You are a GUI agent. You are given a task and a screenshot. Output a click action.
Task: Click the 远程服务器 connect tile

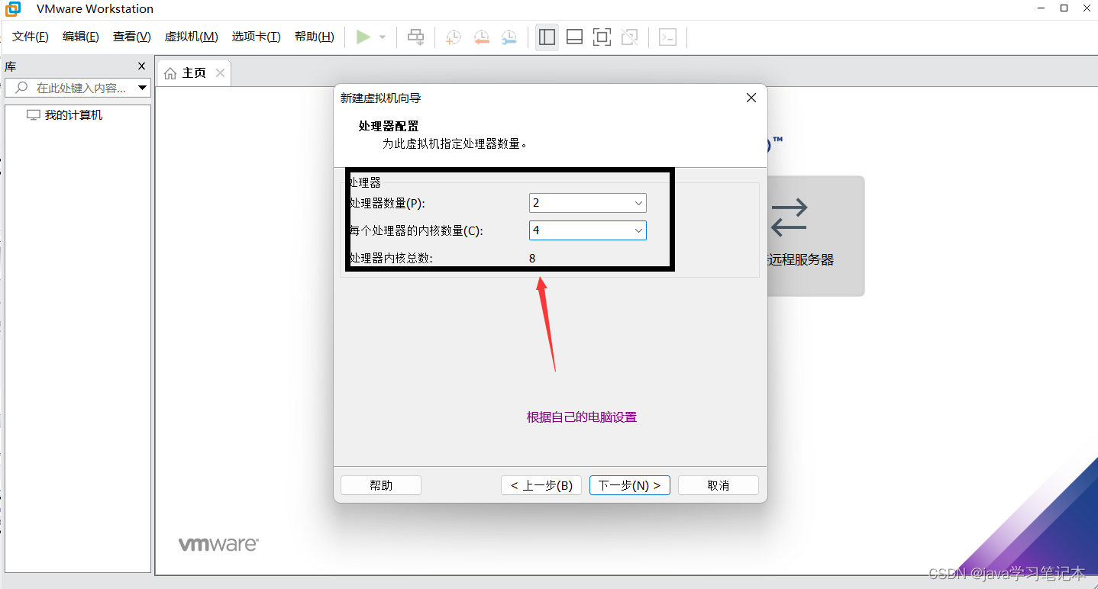click(x=815, y=236)
